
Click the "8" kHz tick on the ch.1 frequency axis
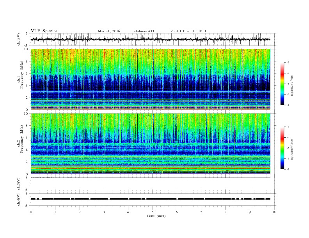click(x=27, y=61)
